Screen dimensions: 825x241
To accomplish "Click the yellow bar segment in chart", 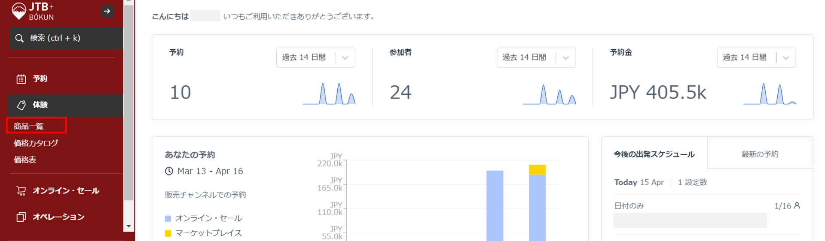I will point(537,170).
